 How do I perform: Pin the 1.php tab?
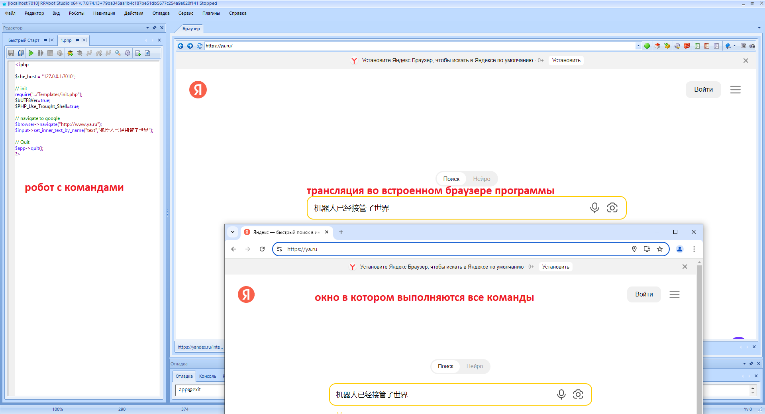pyautogui.click(x=78, y=40)
